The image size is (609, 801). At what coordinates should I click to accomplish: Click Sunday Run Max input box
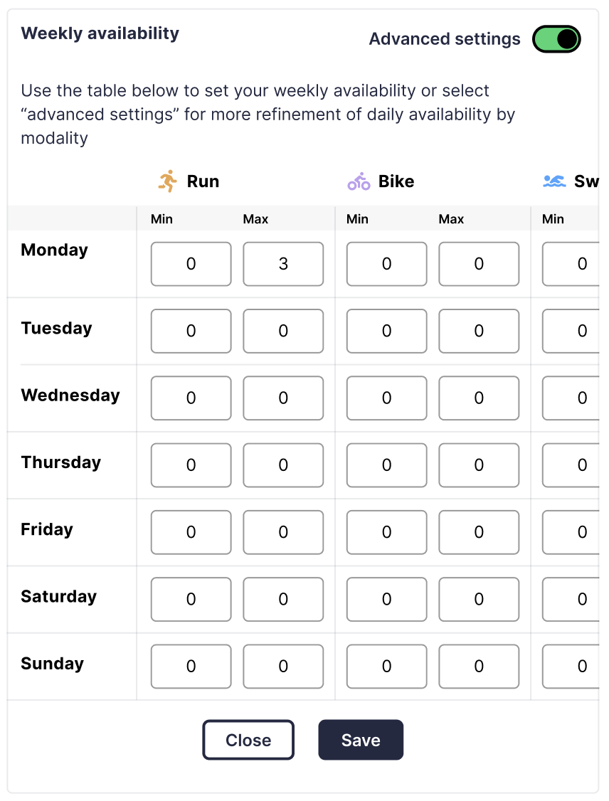point(283,667)
